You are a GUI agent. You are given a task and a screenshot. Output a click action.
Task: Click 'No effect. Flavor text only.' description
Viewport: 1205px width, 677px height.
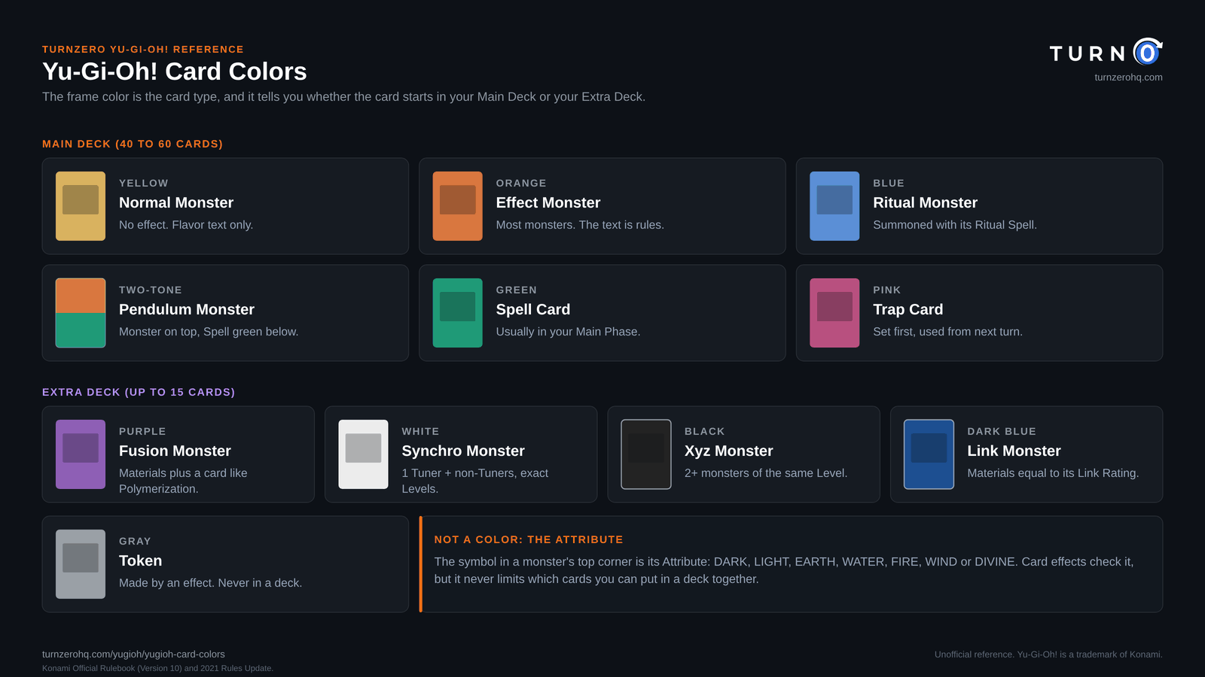click(186, 225)
